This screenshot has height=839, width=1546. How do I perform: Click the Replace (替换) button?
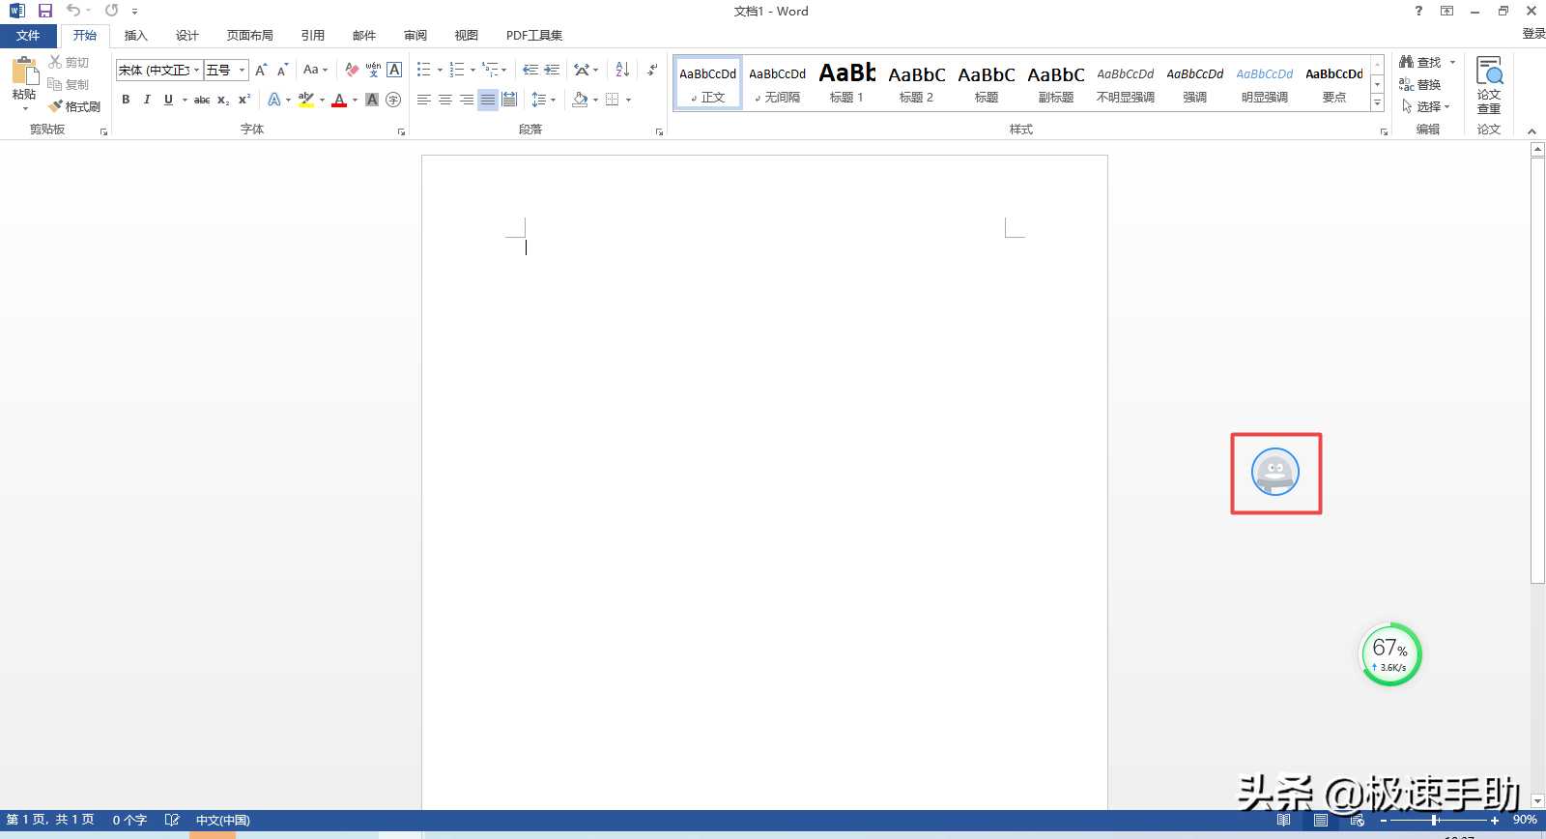click(x=1420, y=84)
